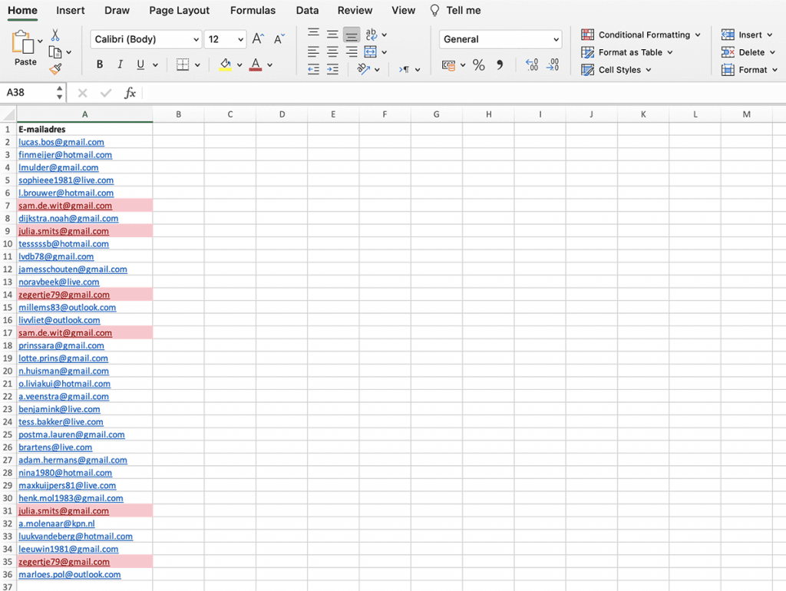This screenshot has width=786, height=591.
Task: Click the Name Box showing A38
Action: coord(29,93)
